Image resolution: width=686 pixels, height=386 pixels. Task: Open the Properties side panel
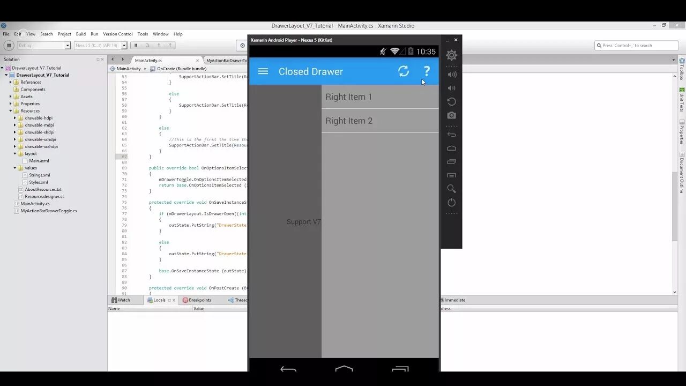coord(682,132)
